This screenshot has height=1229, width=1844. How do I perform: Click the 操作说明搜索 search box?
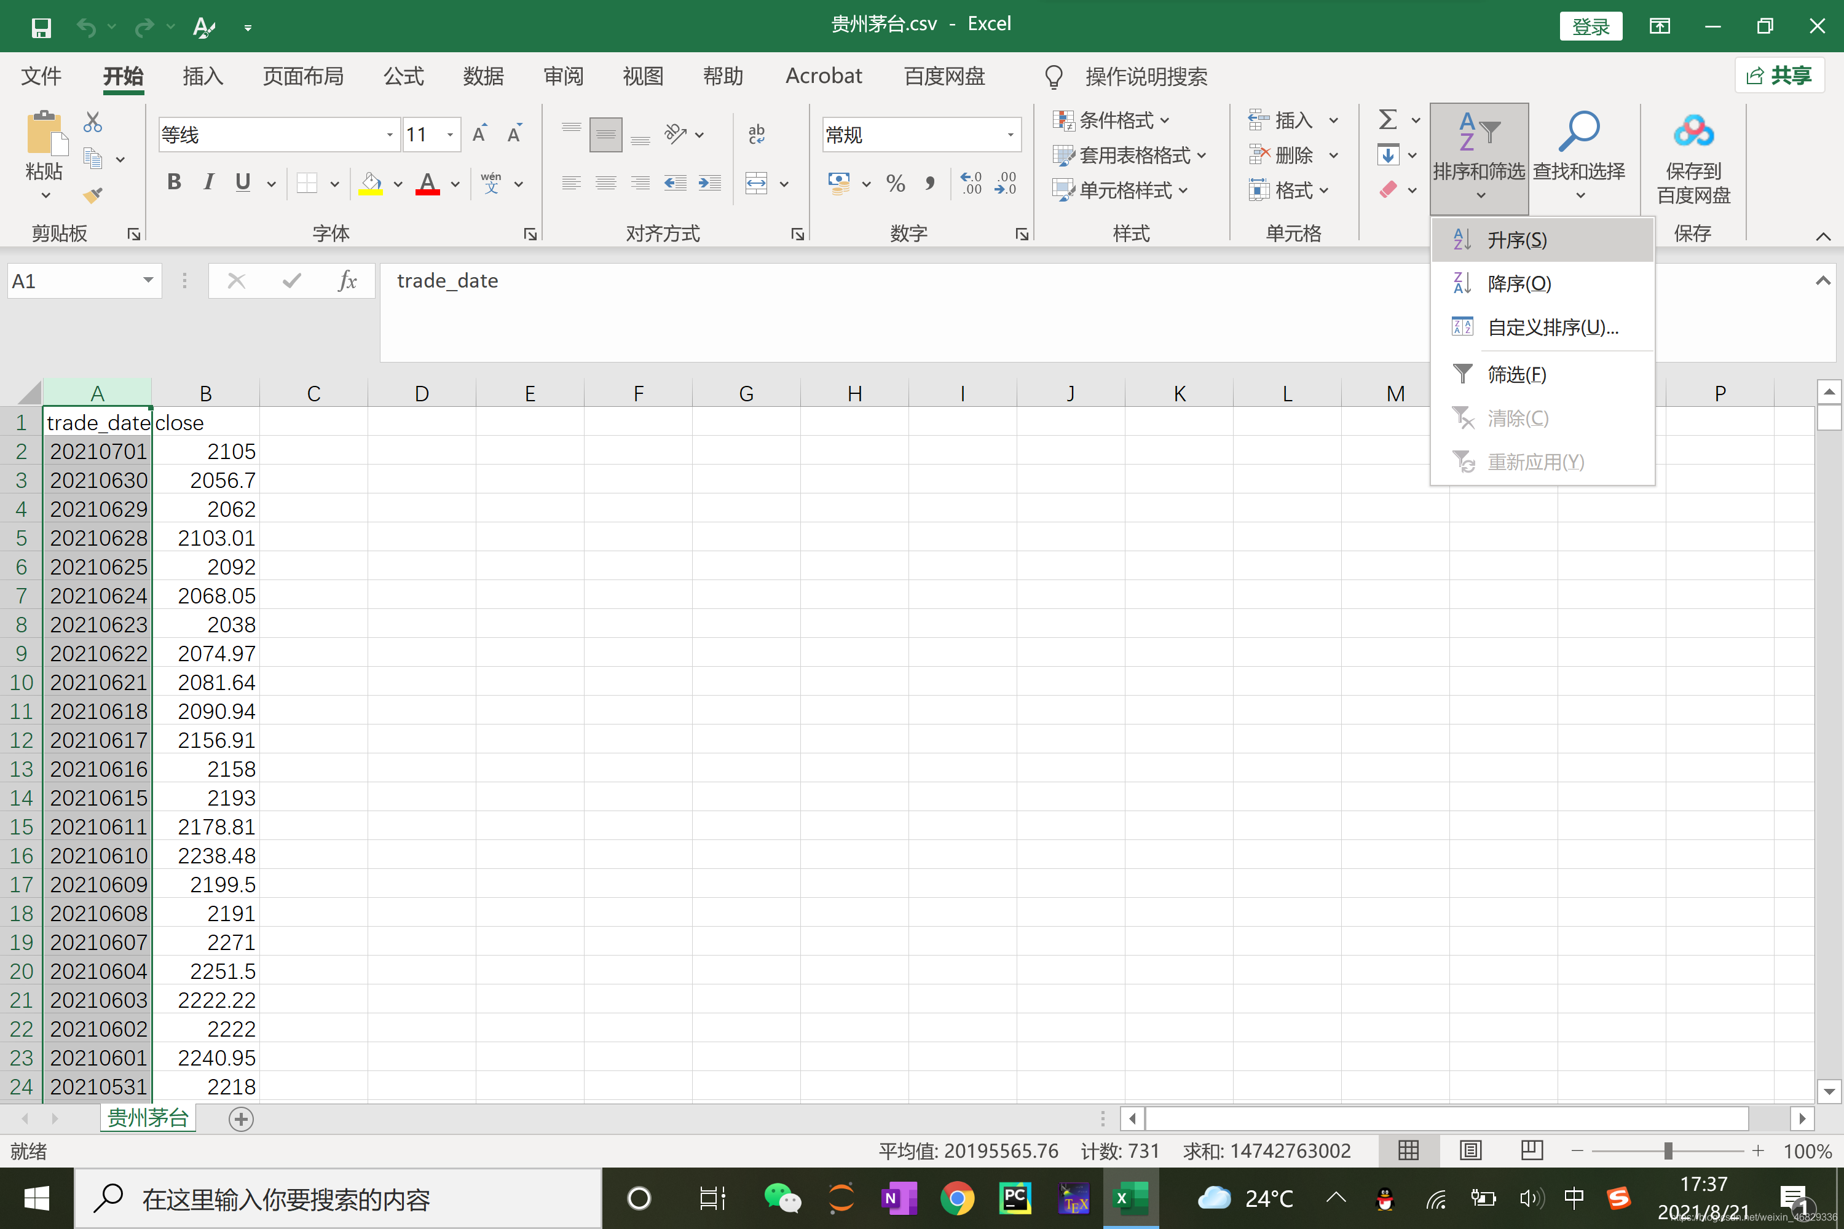pyautogui.click(x=1146, y=76)
